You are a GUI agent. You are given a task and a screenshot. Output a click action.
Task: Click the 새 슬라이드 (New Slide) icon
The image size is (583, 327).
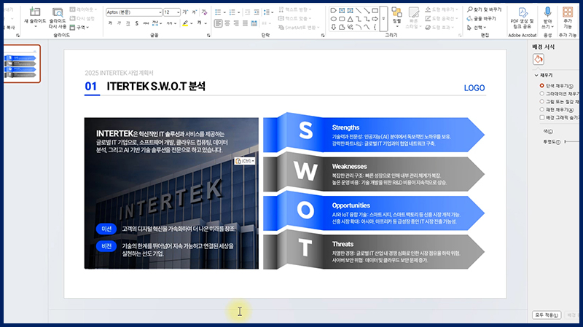pos(35,12)
